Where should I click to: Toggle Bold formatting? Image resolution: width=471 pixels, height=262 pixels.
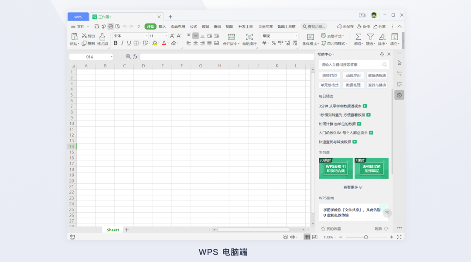116,43
